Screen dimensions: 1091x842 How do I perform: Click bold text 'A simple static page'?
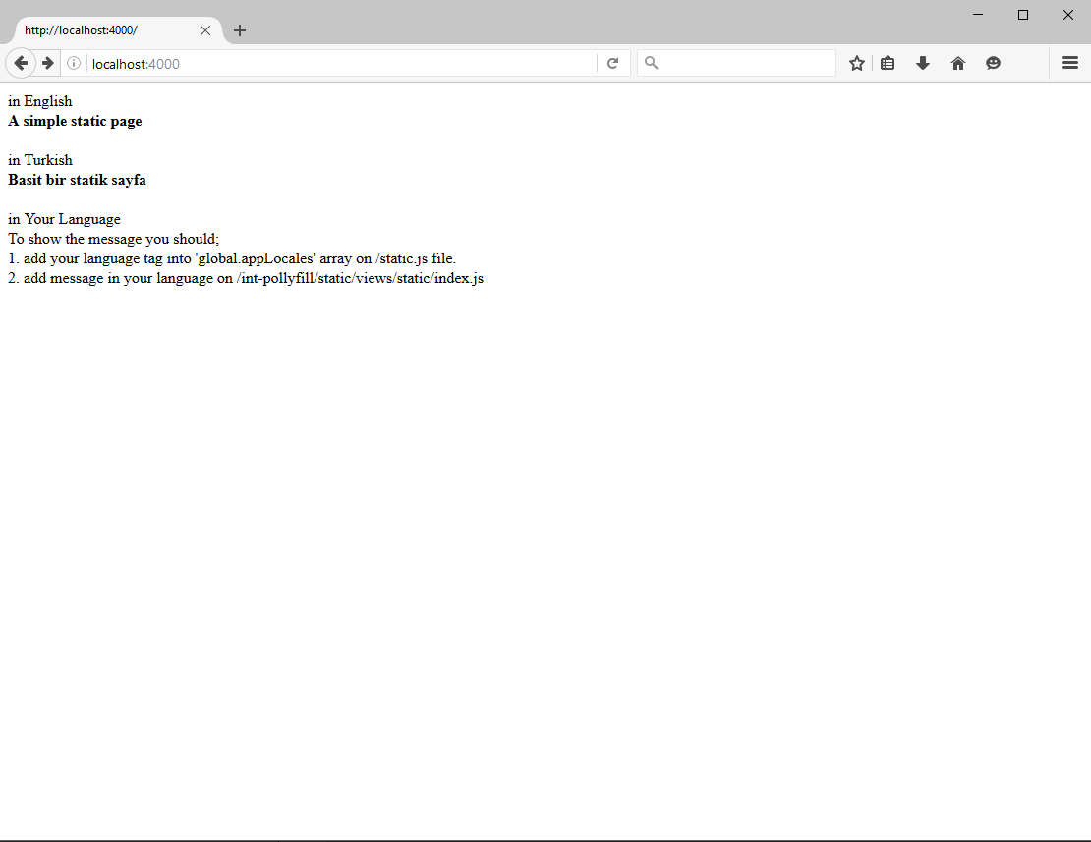coord(75,121)
